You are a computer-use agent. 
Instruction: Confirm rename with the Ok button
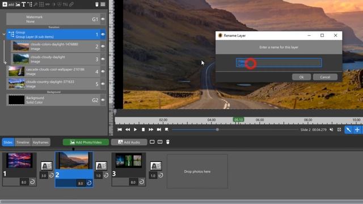pos(301,77)
